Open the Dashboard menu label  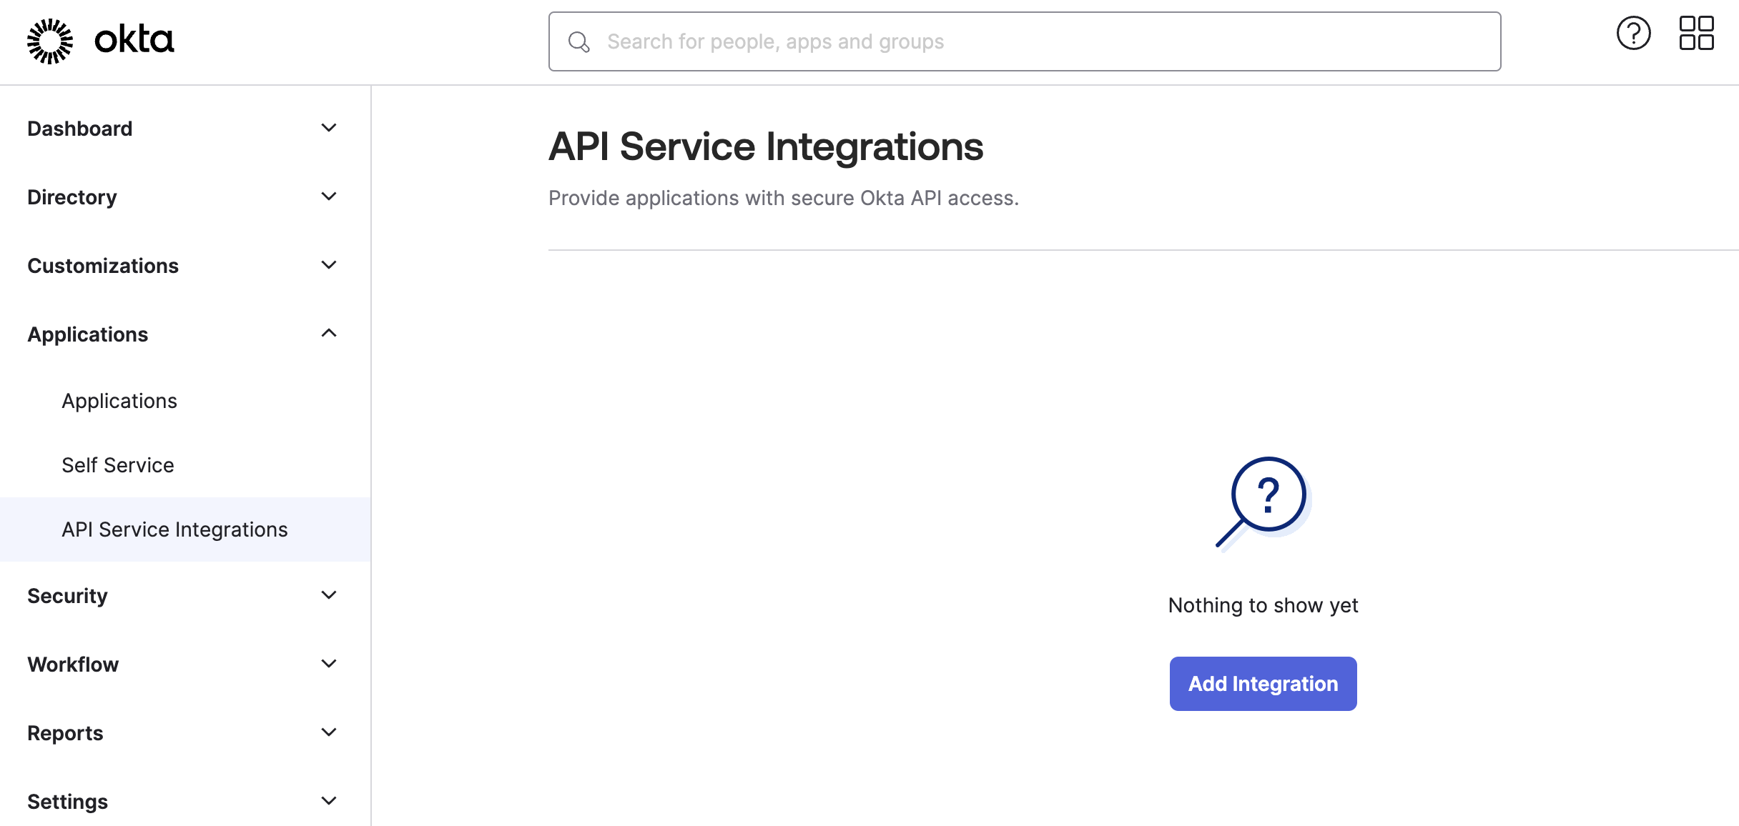pyautogui.click(x=80, y=129)
